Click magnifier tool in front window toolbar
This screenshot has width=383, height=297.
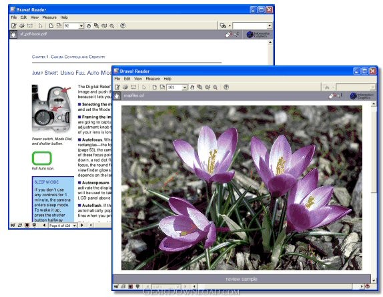tap(208, 87)
